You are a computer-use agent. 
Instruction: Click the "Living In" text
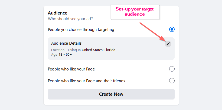click(74, 50)
